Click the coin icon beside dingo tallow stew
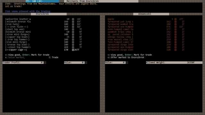This screenshot has height=115, width=205. tap(176, 37)
